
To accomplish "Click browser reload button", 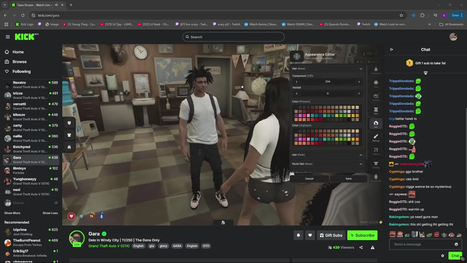I will (23, 15).
